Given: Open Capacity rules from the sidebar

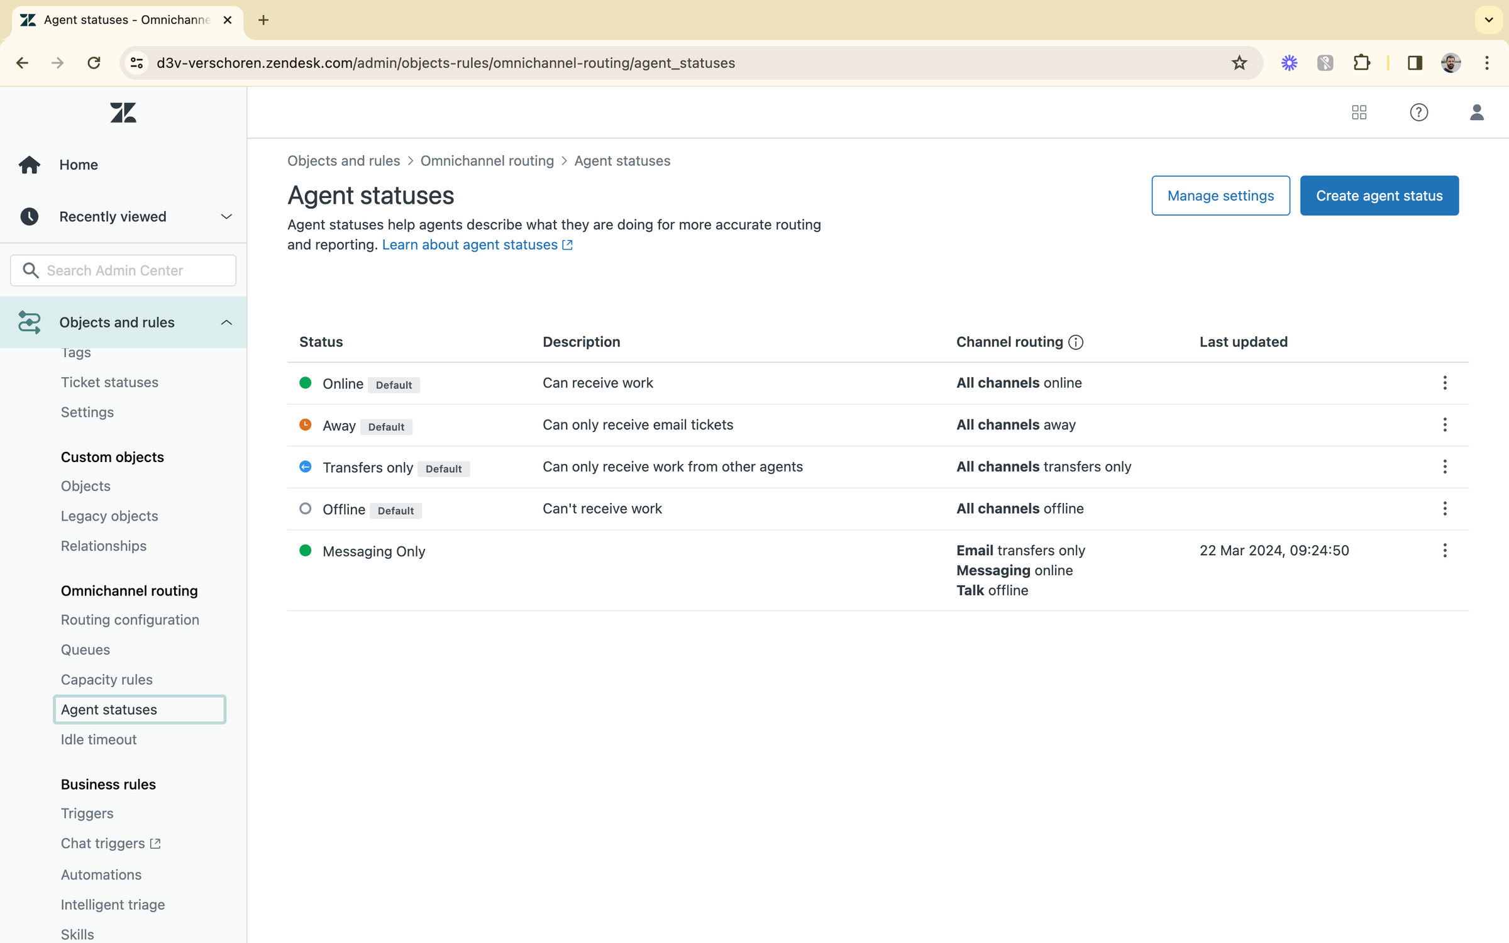Looking at the screenshot, I should pyautogui.click(x=107, y=679).
